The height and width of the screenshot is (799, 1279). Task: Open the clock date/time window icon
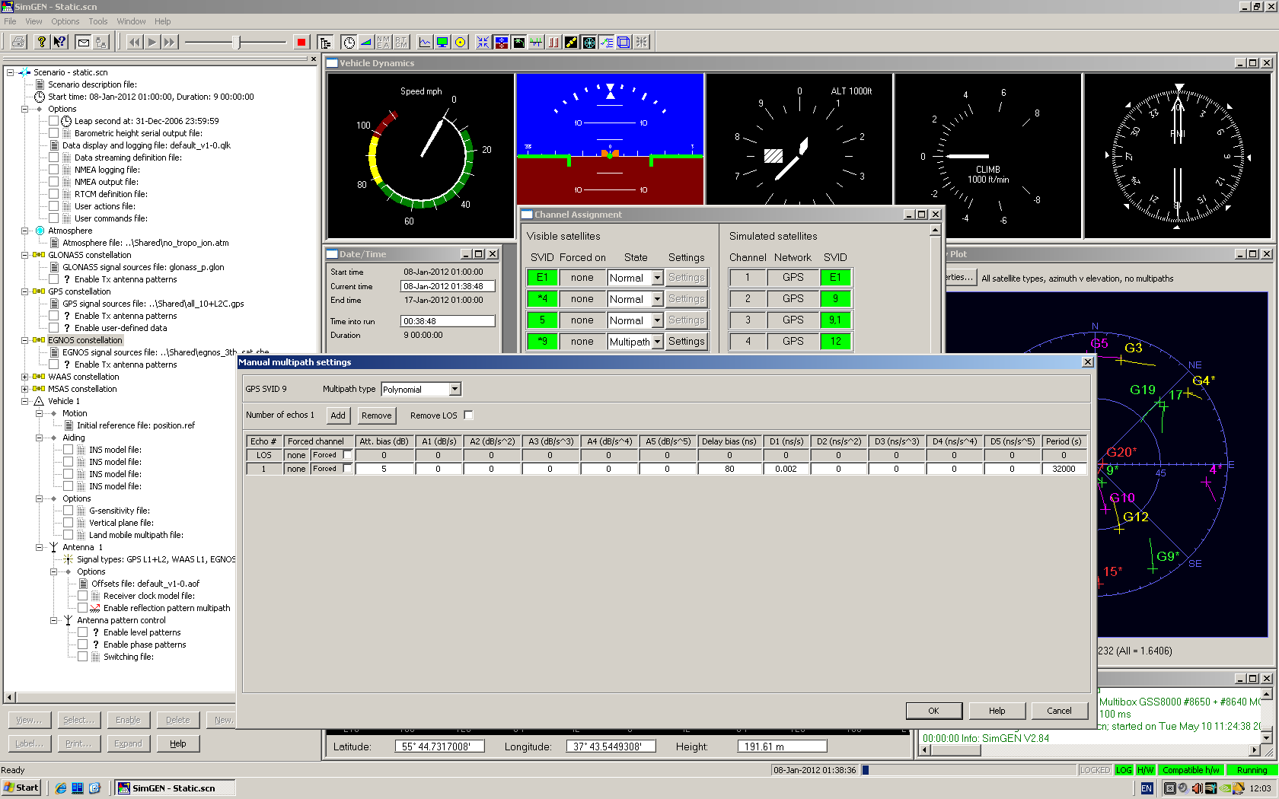coord(349,43)
